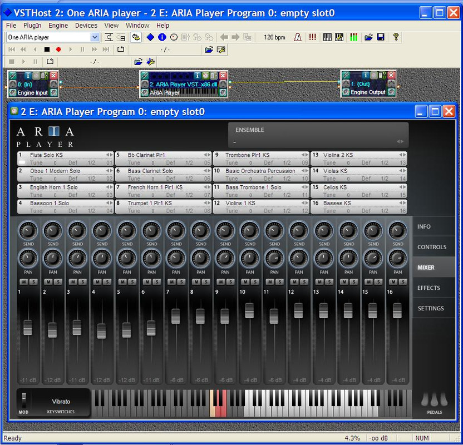Click Bassoon 1 Solo slot arrows
Image resolution: width=463 pixels, height=445 pixels.
(109, 202)
